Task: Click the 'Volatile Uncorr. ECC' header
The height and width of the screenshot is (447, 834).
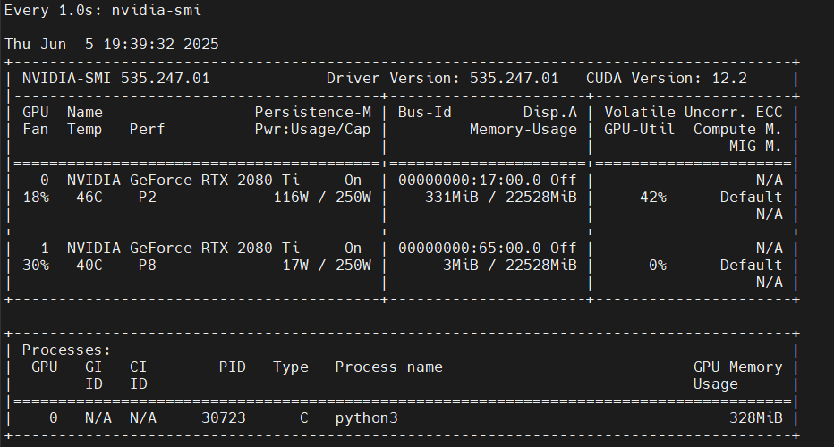Action: coord(693,113)
